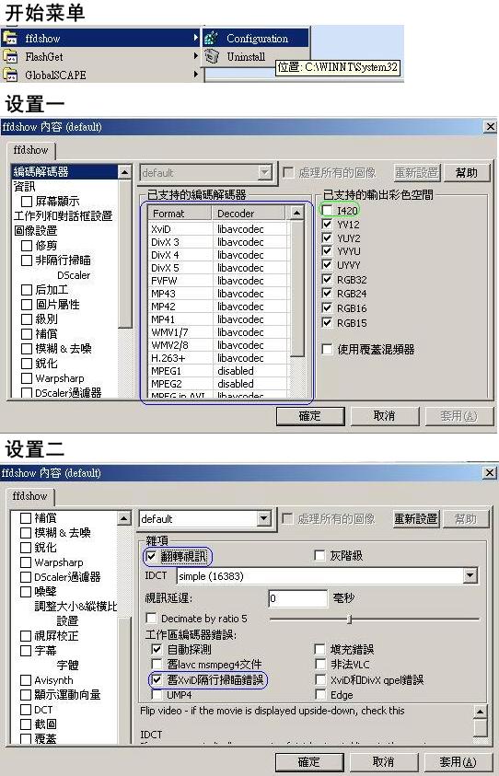Viewport: 499px width, 776px height.
Task: Select the ffdshow tab in lower dialog
Action: click(29, 496)
